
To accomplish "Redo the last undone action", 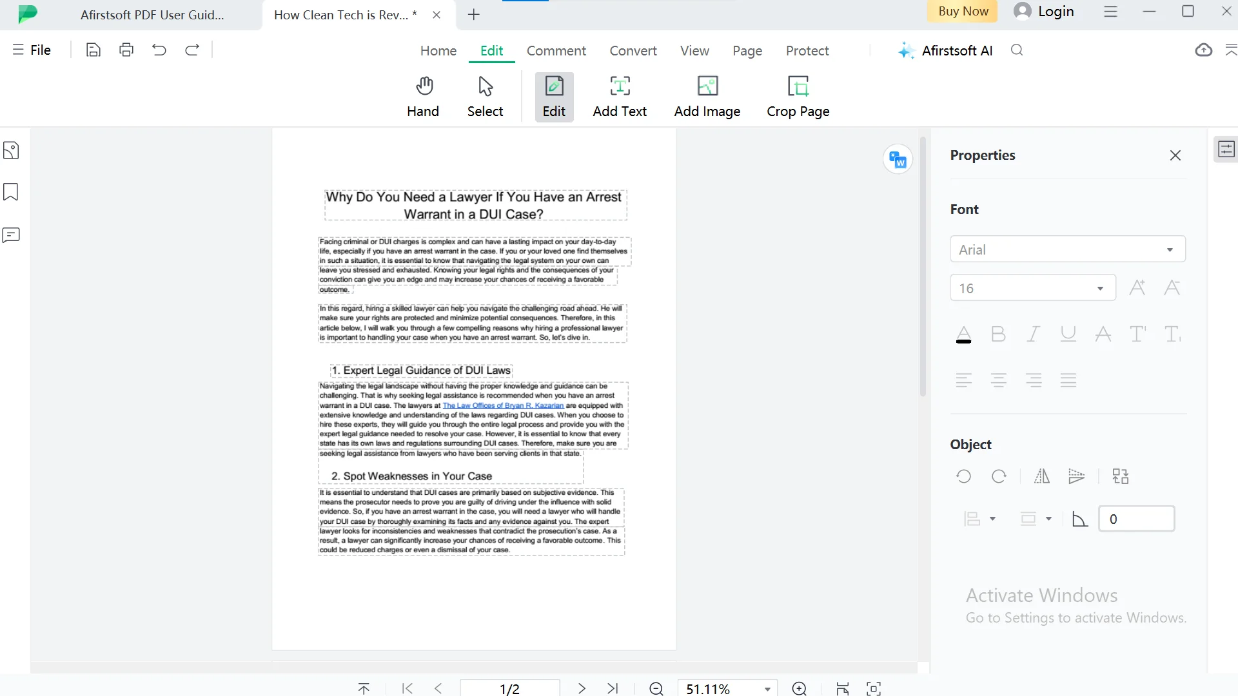I will (x=192, y=50).
